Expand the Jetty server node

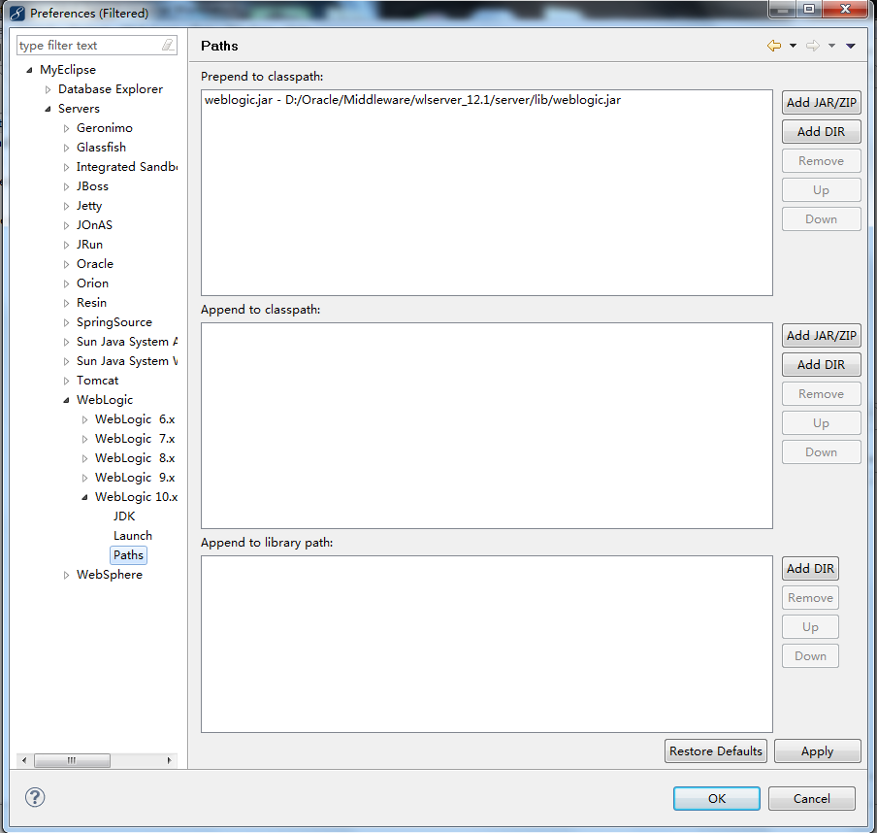pos(66,206)
